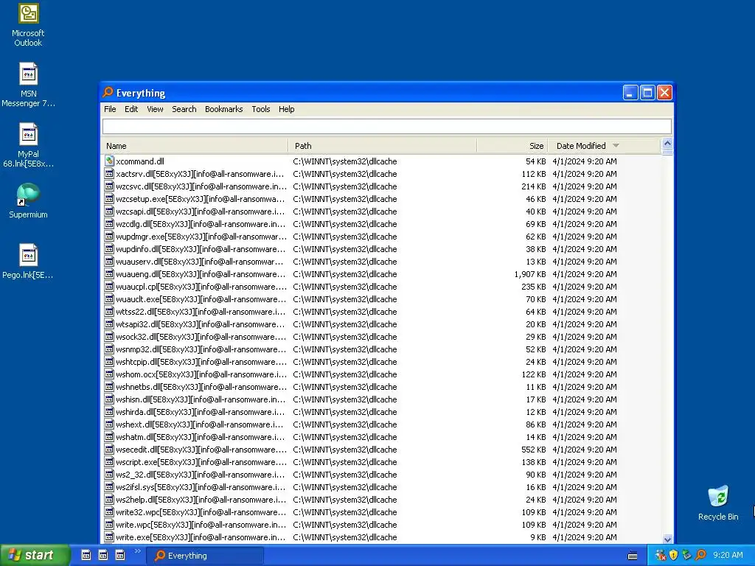Select the wtsapi32.dll file row
This screenshot has width=755, height=566.
tap(382, 324)
